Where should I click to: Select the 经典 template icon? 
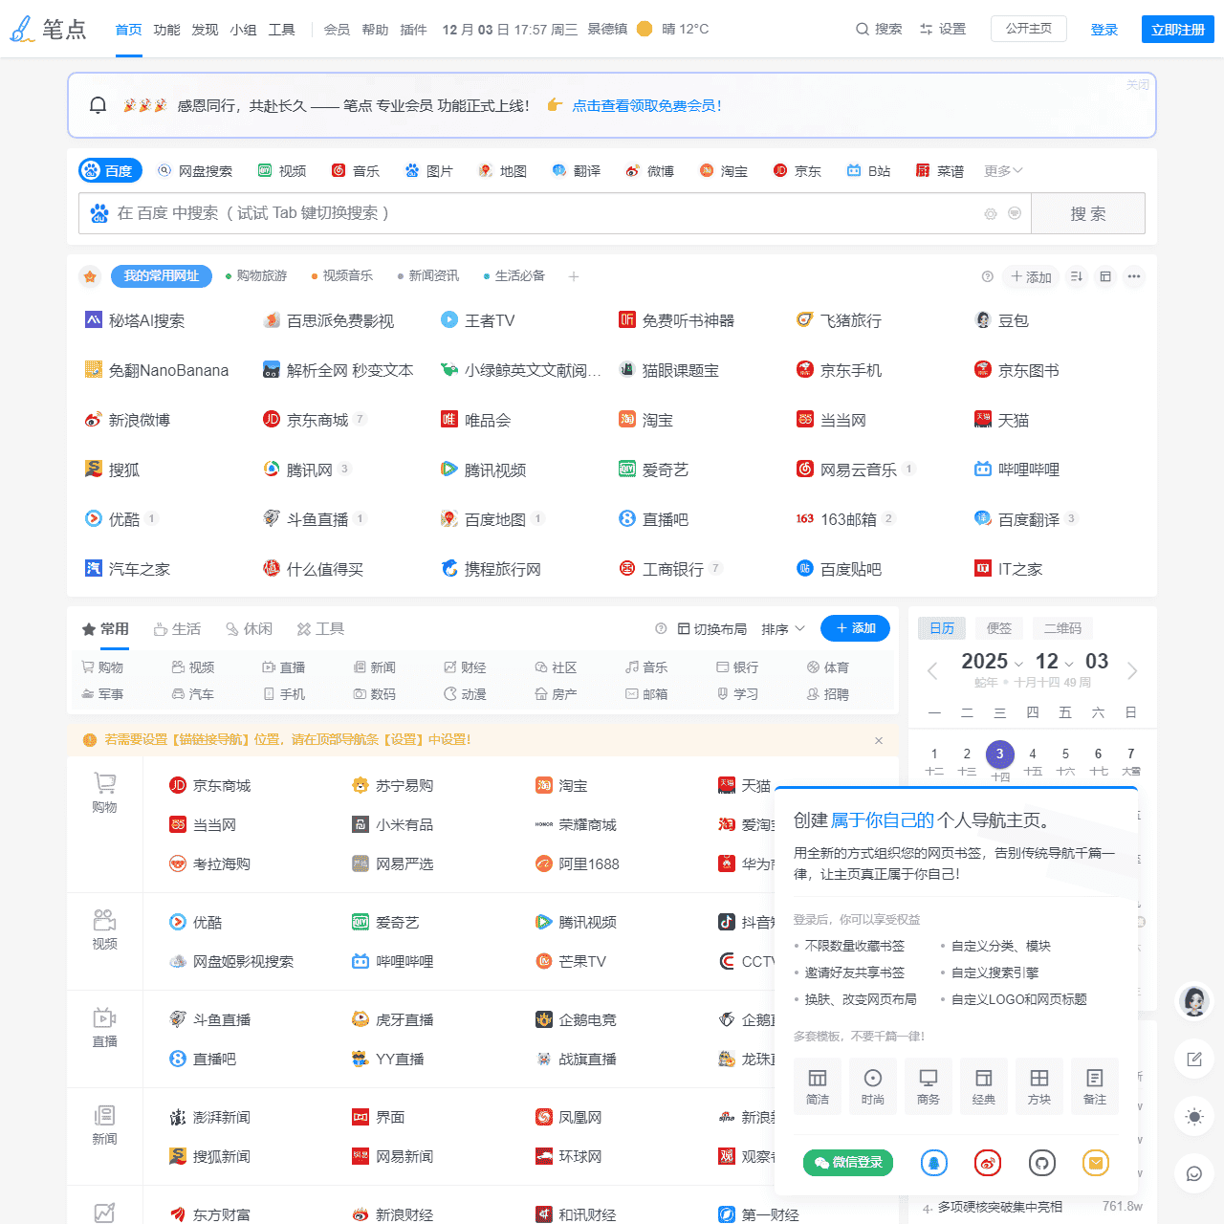(984, 1086)
